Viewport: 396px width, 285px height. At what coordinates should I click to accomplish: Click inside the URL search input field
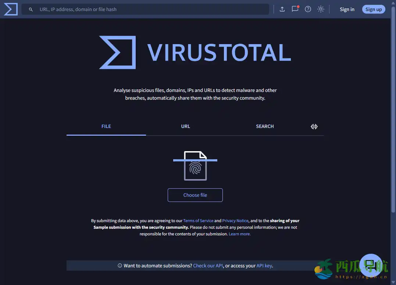point(147,9)
